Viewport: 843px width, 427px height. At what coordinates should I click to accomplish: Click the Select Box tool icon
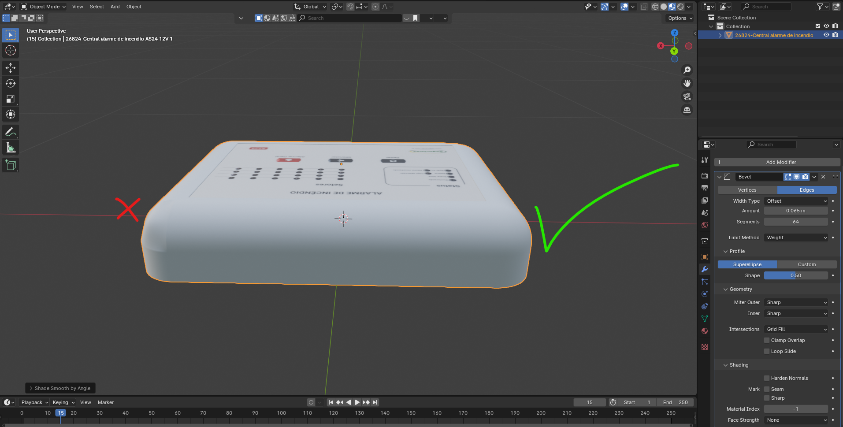coord(11,35)
